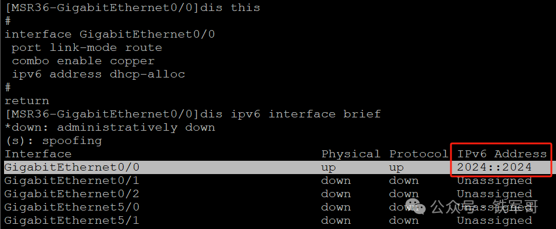
Task: Select the highlighted GigabitEthernet0/0 table row
Action: click(x=278, y=167)
